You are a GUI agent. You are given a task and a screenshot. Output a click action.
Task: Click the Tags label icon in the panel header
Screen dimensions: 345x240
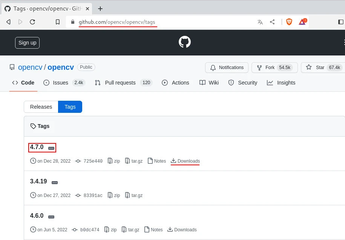coord(33,126)
